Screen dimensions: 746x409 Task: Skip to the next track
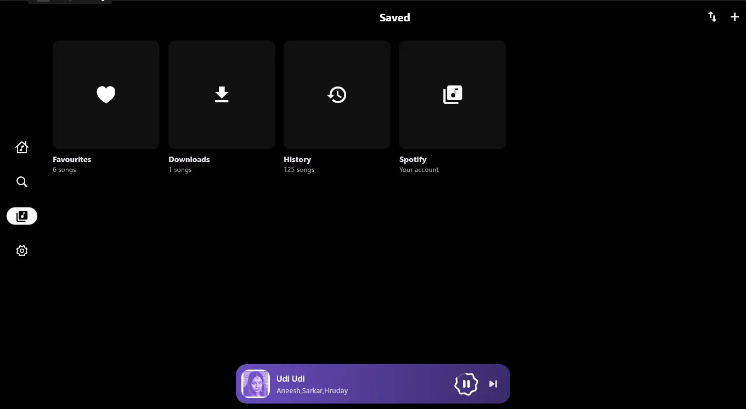493,384
